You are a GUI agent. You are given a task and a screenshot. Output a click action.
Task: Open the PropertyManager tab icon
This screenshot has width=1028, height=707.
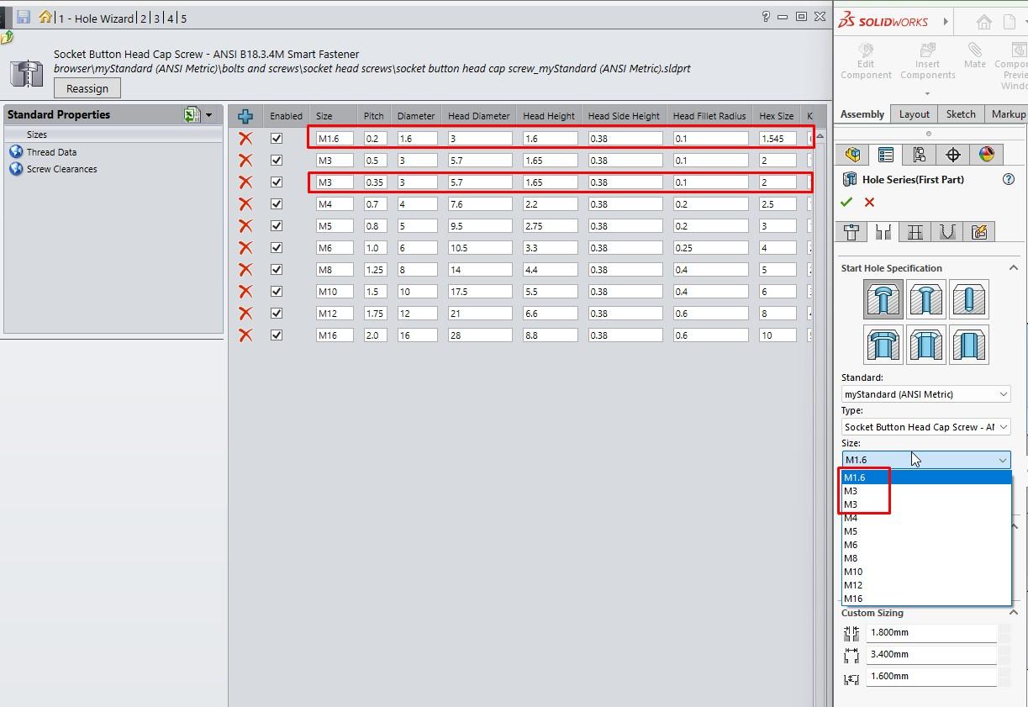[x=885, y=155]
